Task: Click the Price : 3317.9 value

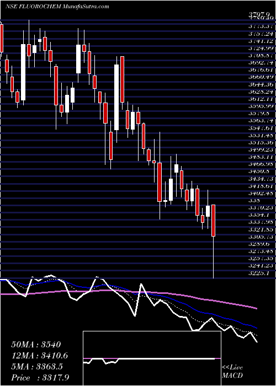Action: (x=40, y=378)
